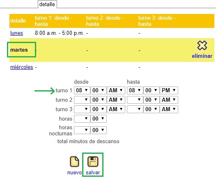
Task: Open turno 1 hasta hour dropdown
Action: [135, 90]
